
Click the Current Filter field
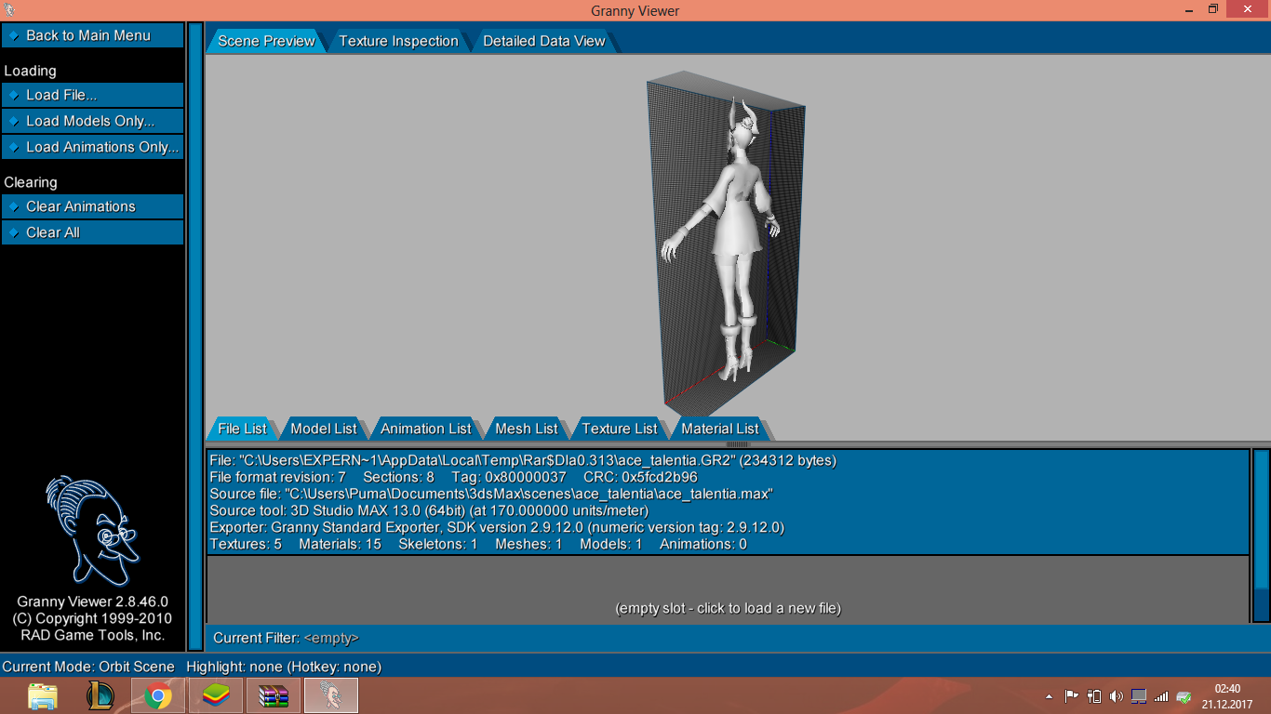(x=332, y=638)
